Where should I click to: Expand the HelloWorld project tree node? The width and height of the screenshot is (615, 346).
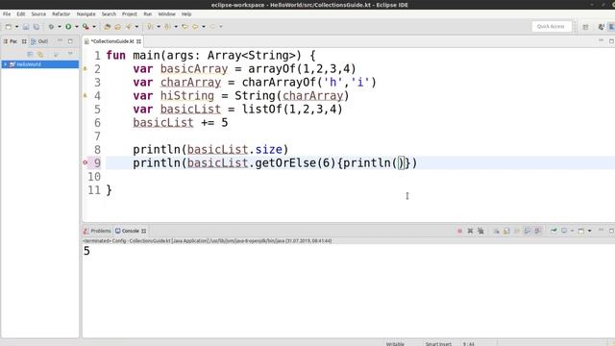[x=5, y=64]
